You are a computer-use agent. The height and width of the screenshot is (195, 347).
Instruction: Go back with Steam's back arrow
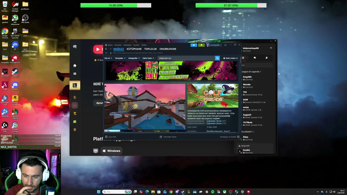(x=106, y=49)
